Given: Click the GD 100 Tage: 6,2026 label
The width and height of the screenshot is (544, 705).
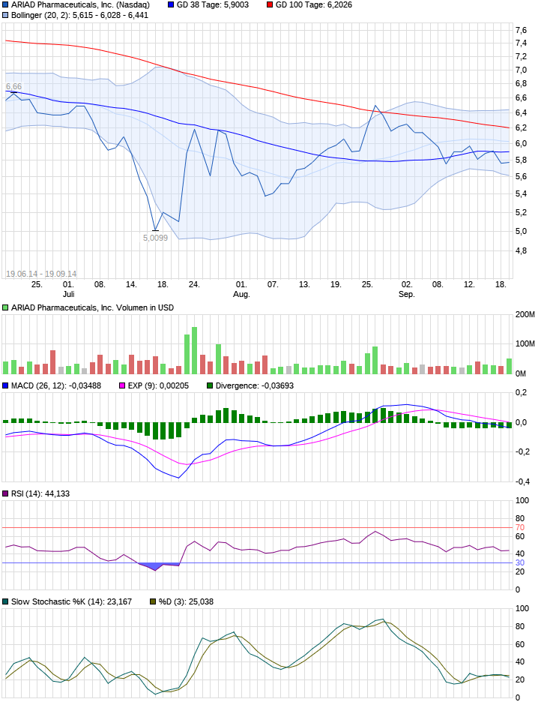Looking at the screenshot, I should coord(313,5).
